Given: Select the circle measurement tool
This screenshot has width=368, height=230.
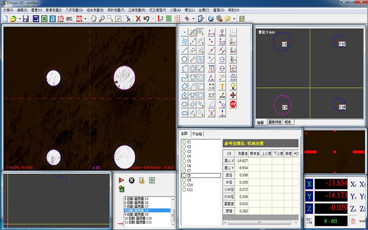Looking at the screenshot, I should [184, 59].
